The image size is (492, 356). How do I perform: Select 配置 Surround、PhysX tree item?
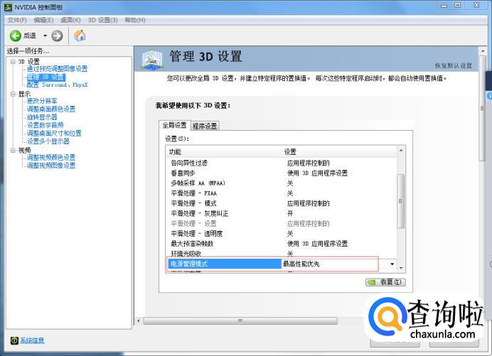coord(57,85)
